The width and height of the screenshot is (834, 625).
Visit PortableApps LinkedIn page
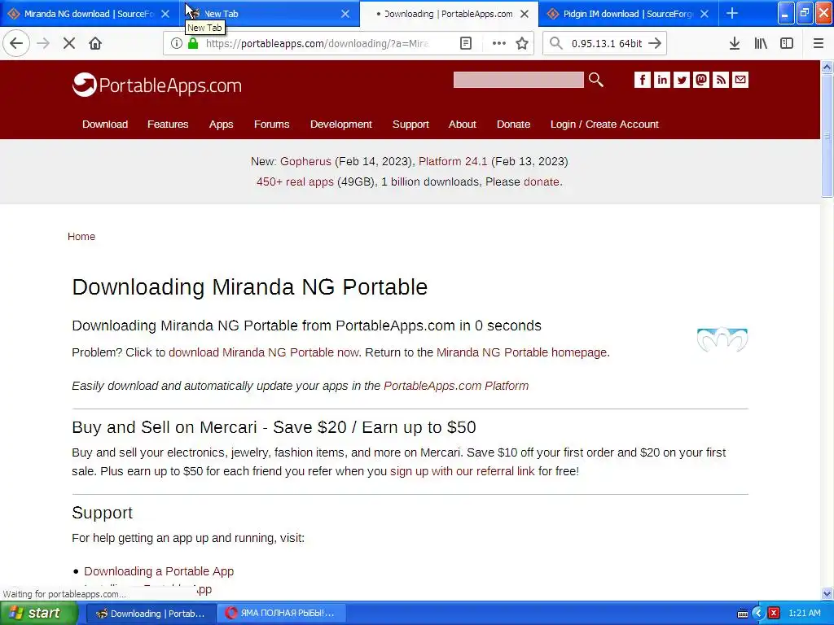click(x=661, y=80)
